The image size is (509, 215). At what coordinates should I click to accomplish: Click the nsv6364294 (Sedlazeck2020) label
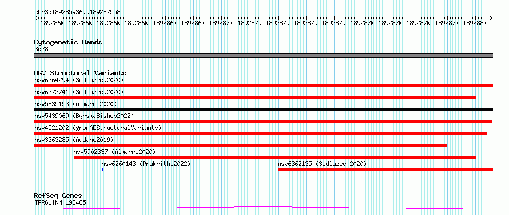pos(79,80)
